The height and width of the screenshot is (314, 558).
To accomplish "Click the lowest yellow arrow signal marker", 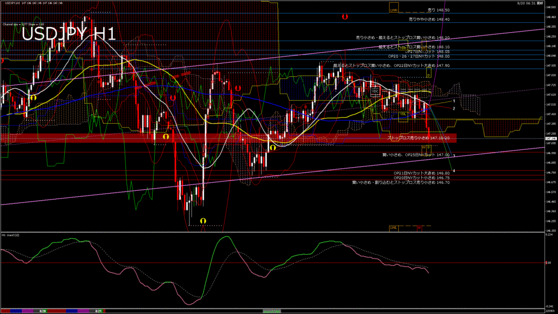I will 203,221.
